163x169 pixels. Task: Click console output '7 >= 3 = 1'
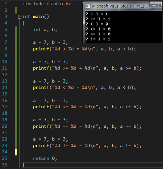tap(98, 19)
